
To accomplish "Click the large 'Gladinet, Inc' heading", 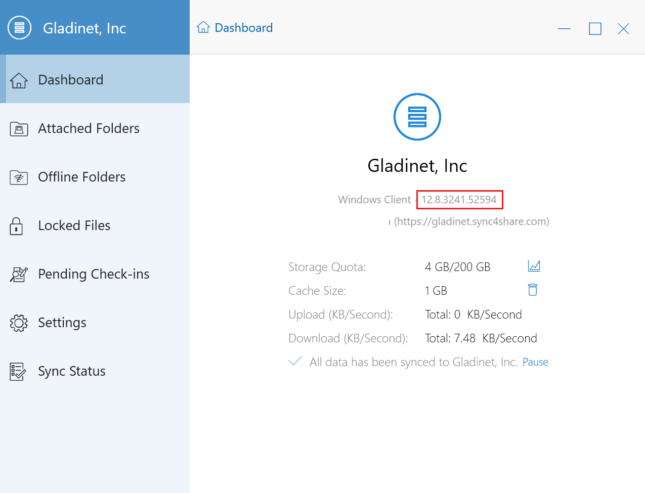I will click(417, 166).
